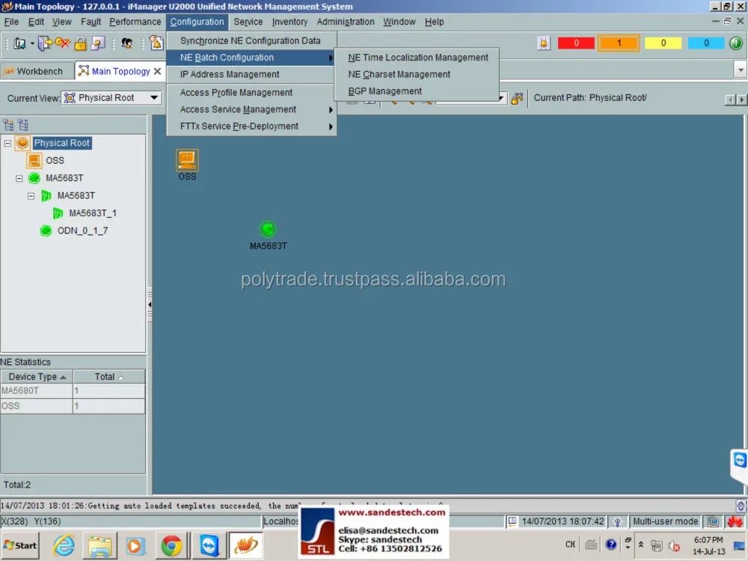Image resolution: width=748 pixels, height=561 pixels.
Task: Select the Main Topology tab
Action: pyautogui.click(x=120, y=71)
